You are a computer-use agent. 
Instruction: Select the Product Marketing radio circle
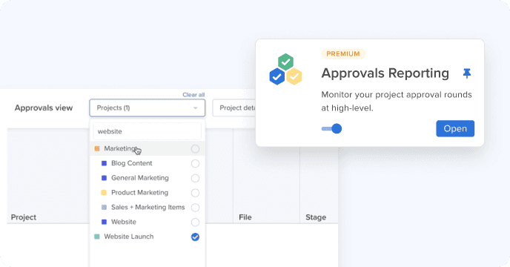195,193
